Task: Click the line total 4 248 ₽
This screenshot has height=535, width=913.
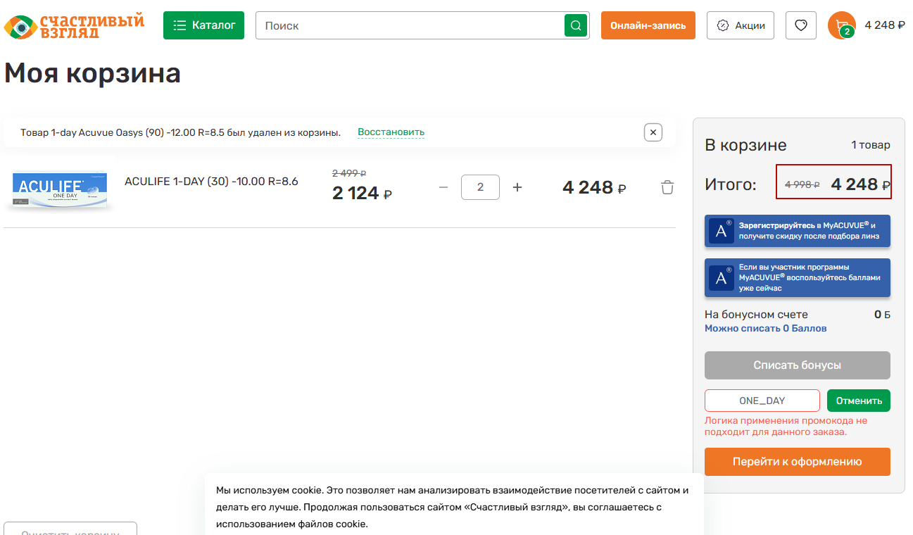Action: (594, 187)
